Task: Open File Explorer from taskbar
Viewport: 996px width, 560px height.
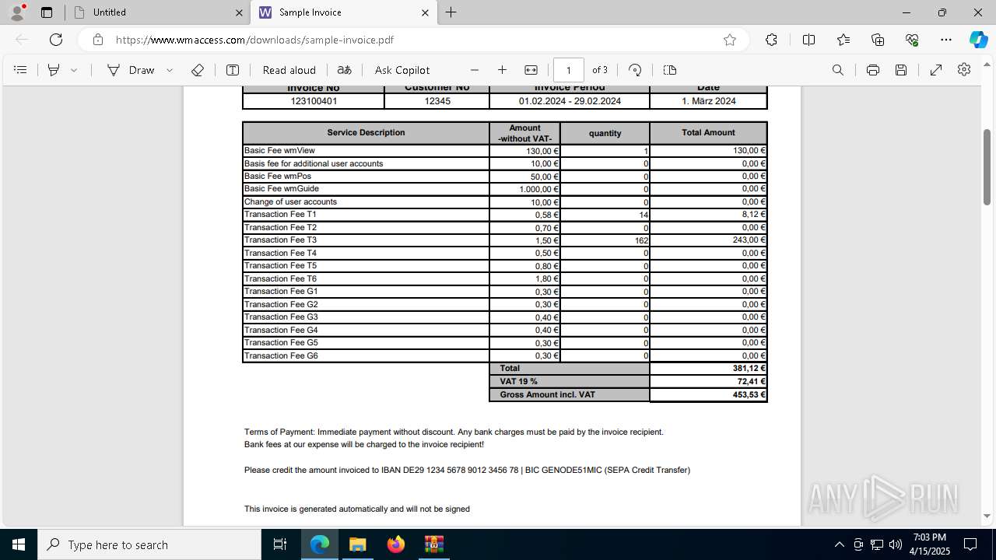Action: 357,544
